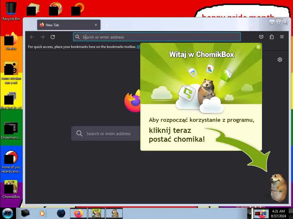This screenshot has height=219, width=293.
Task: Click the magnifier icon in address bar
Action: pos(78,37)
